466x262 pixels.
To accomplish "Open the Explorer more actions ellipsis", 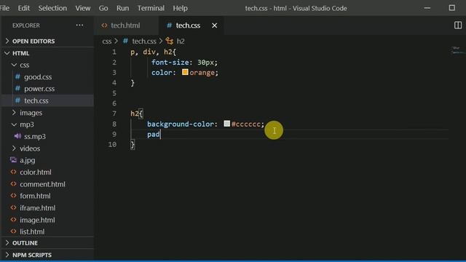I will (79, 25).
